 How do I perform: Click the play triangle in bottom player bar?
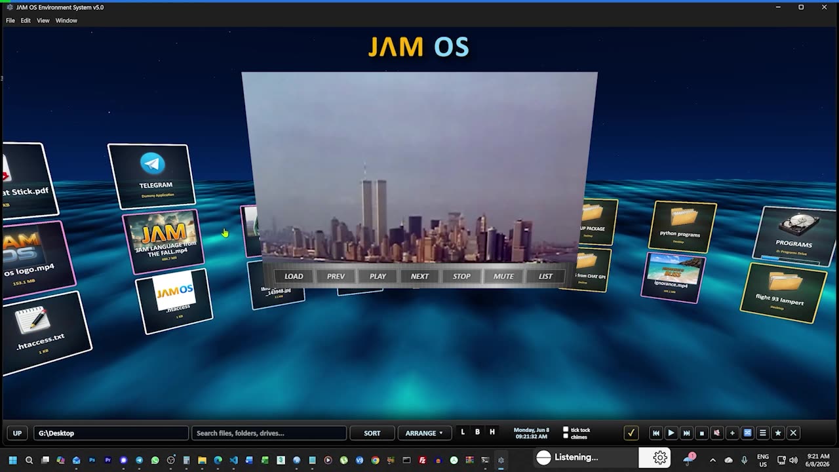click(671, 433)
